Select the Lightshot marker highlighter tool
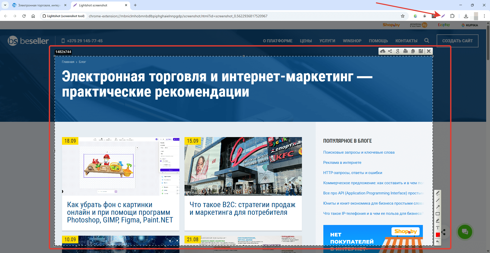 coord(438,221)
